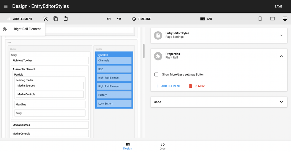Switch to desktop preview mode
This screenshot has height=152, width=291.
tap(285, 19)
